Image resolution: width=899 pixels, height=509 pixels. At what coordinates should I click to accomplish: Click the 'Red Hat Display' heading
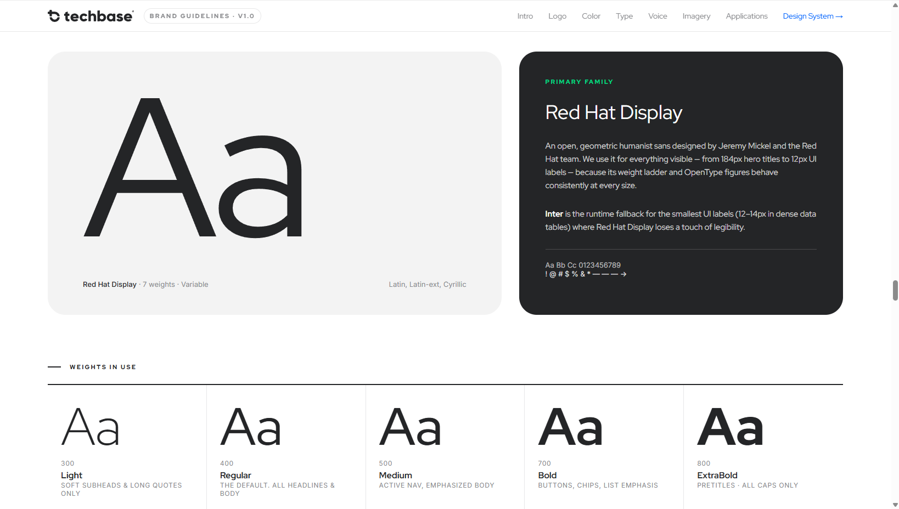pyautogui.click(x=613, y=112)
